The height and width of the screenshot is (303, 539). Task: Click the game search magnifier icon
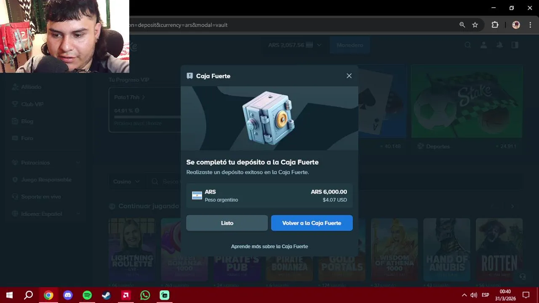tap(155, 181)
